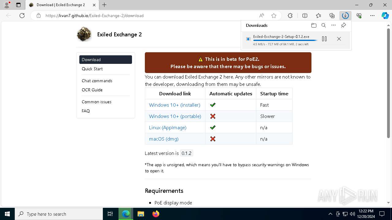Open File Explorer from taskbar
392x220 pixels.
pyautogui.click(x=141, y=214)
